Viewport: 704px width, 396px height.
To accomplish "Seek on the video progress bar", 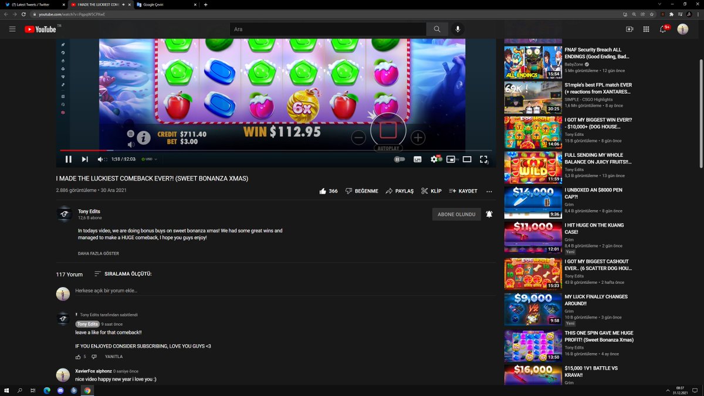I will click(x=276, y=150).
